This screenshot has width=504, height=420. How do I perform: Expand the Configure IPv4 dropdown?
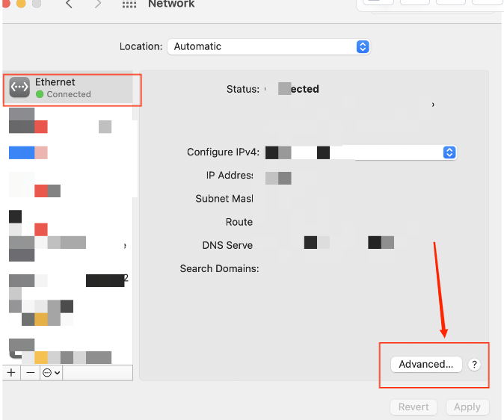click(x=449, y=152)
